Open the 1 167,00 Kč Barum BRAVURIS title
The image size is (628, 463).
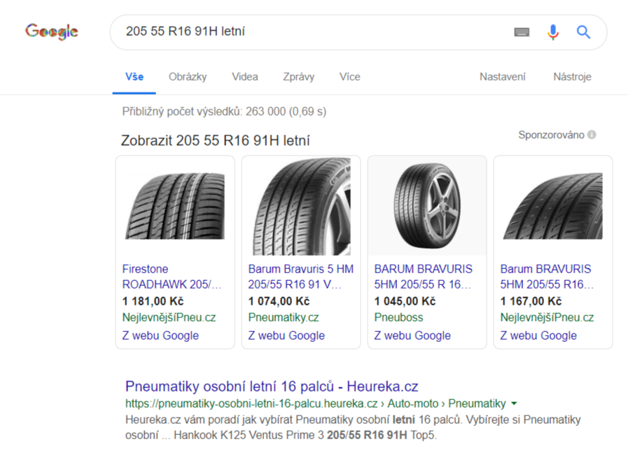[x=545, y=277]
